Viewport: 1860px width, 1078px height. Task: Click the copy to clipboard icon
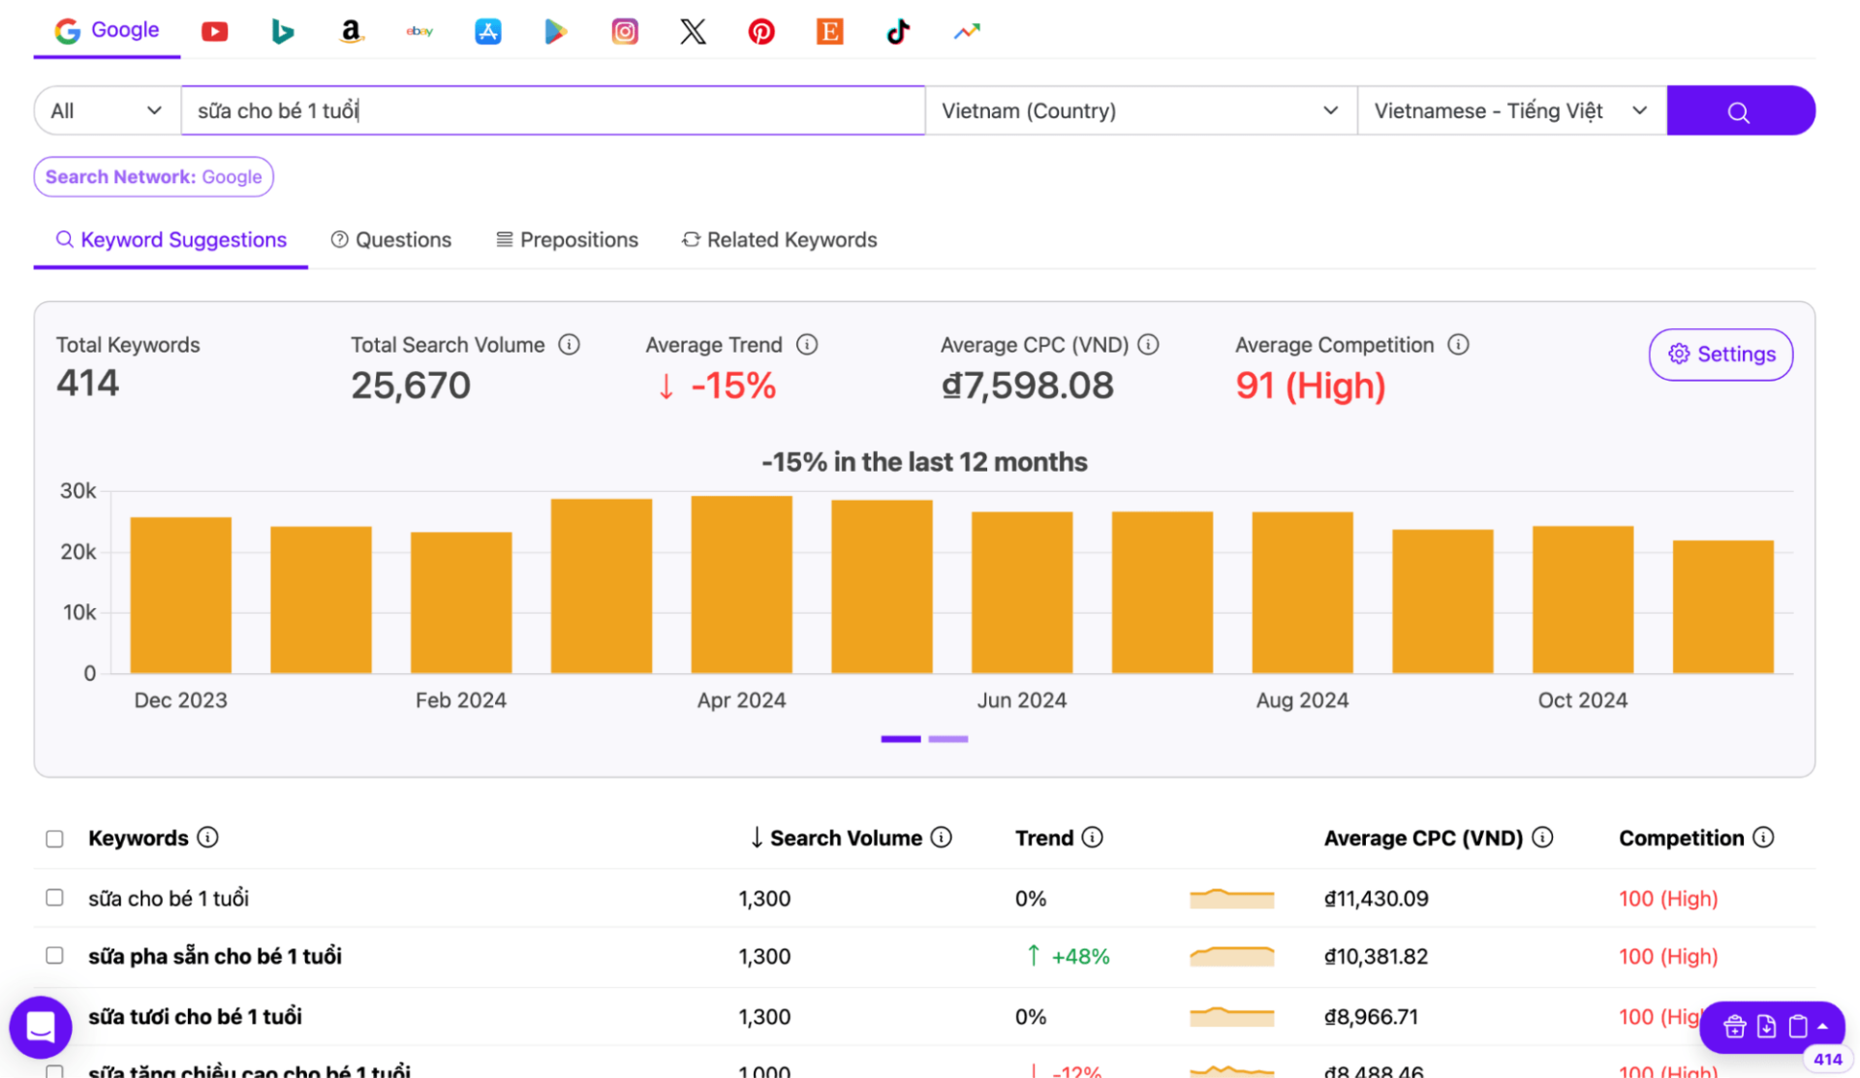click(1798, 1027)
